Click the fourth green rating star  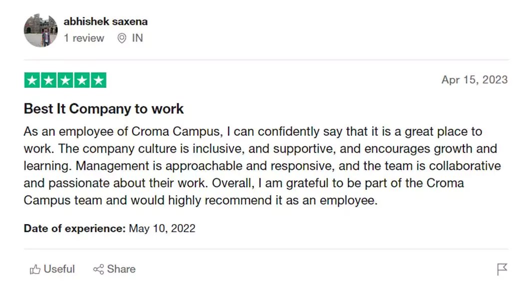(x=82, y=80)
